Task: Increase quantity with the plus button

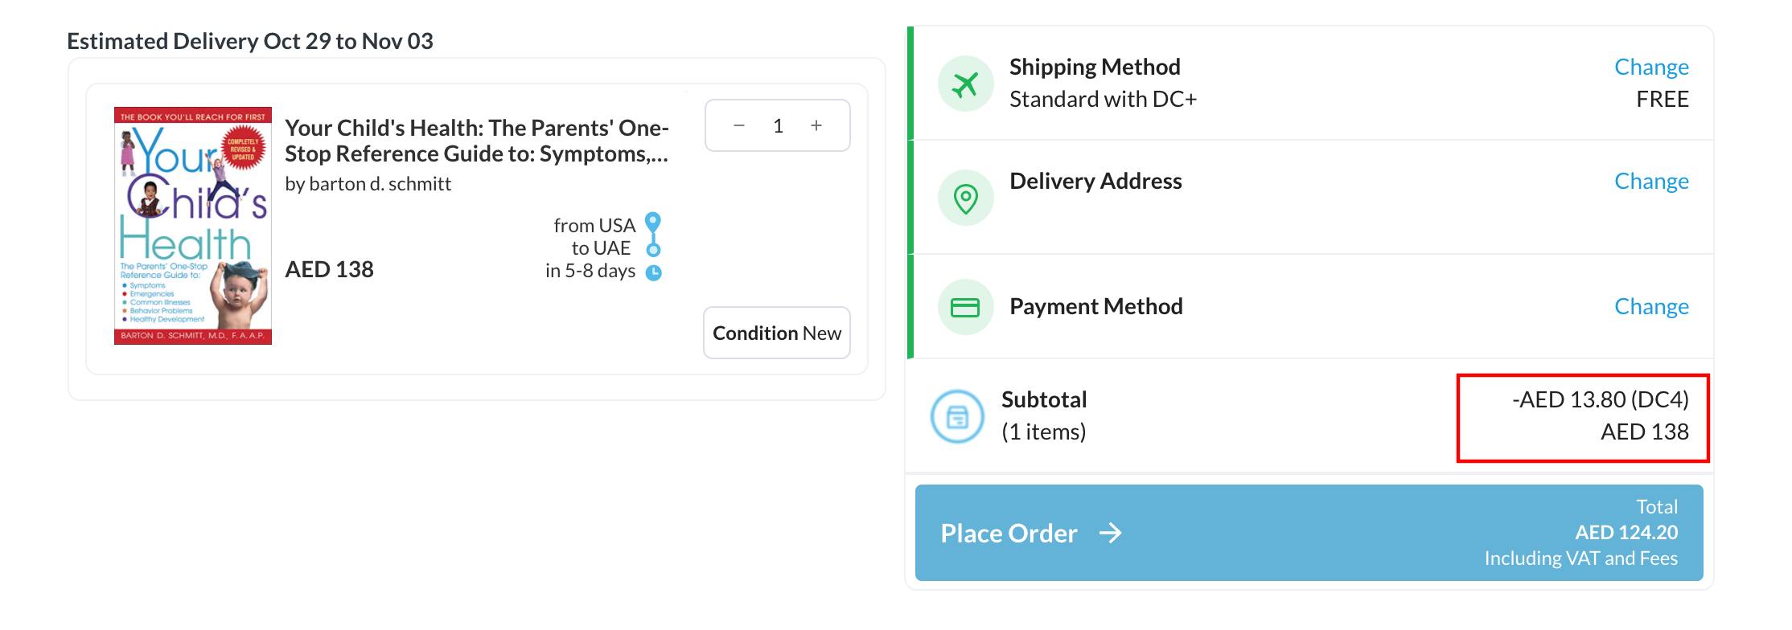Action: point(816,125)
